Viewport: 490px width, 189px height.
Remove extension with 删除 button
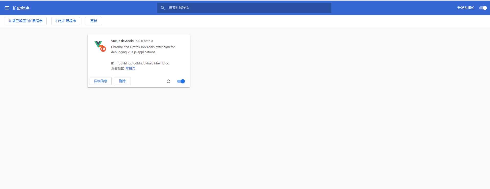(x=122, y=81)
